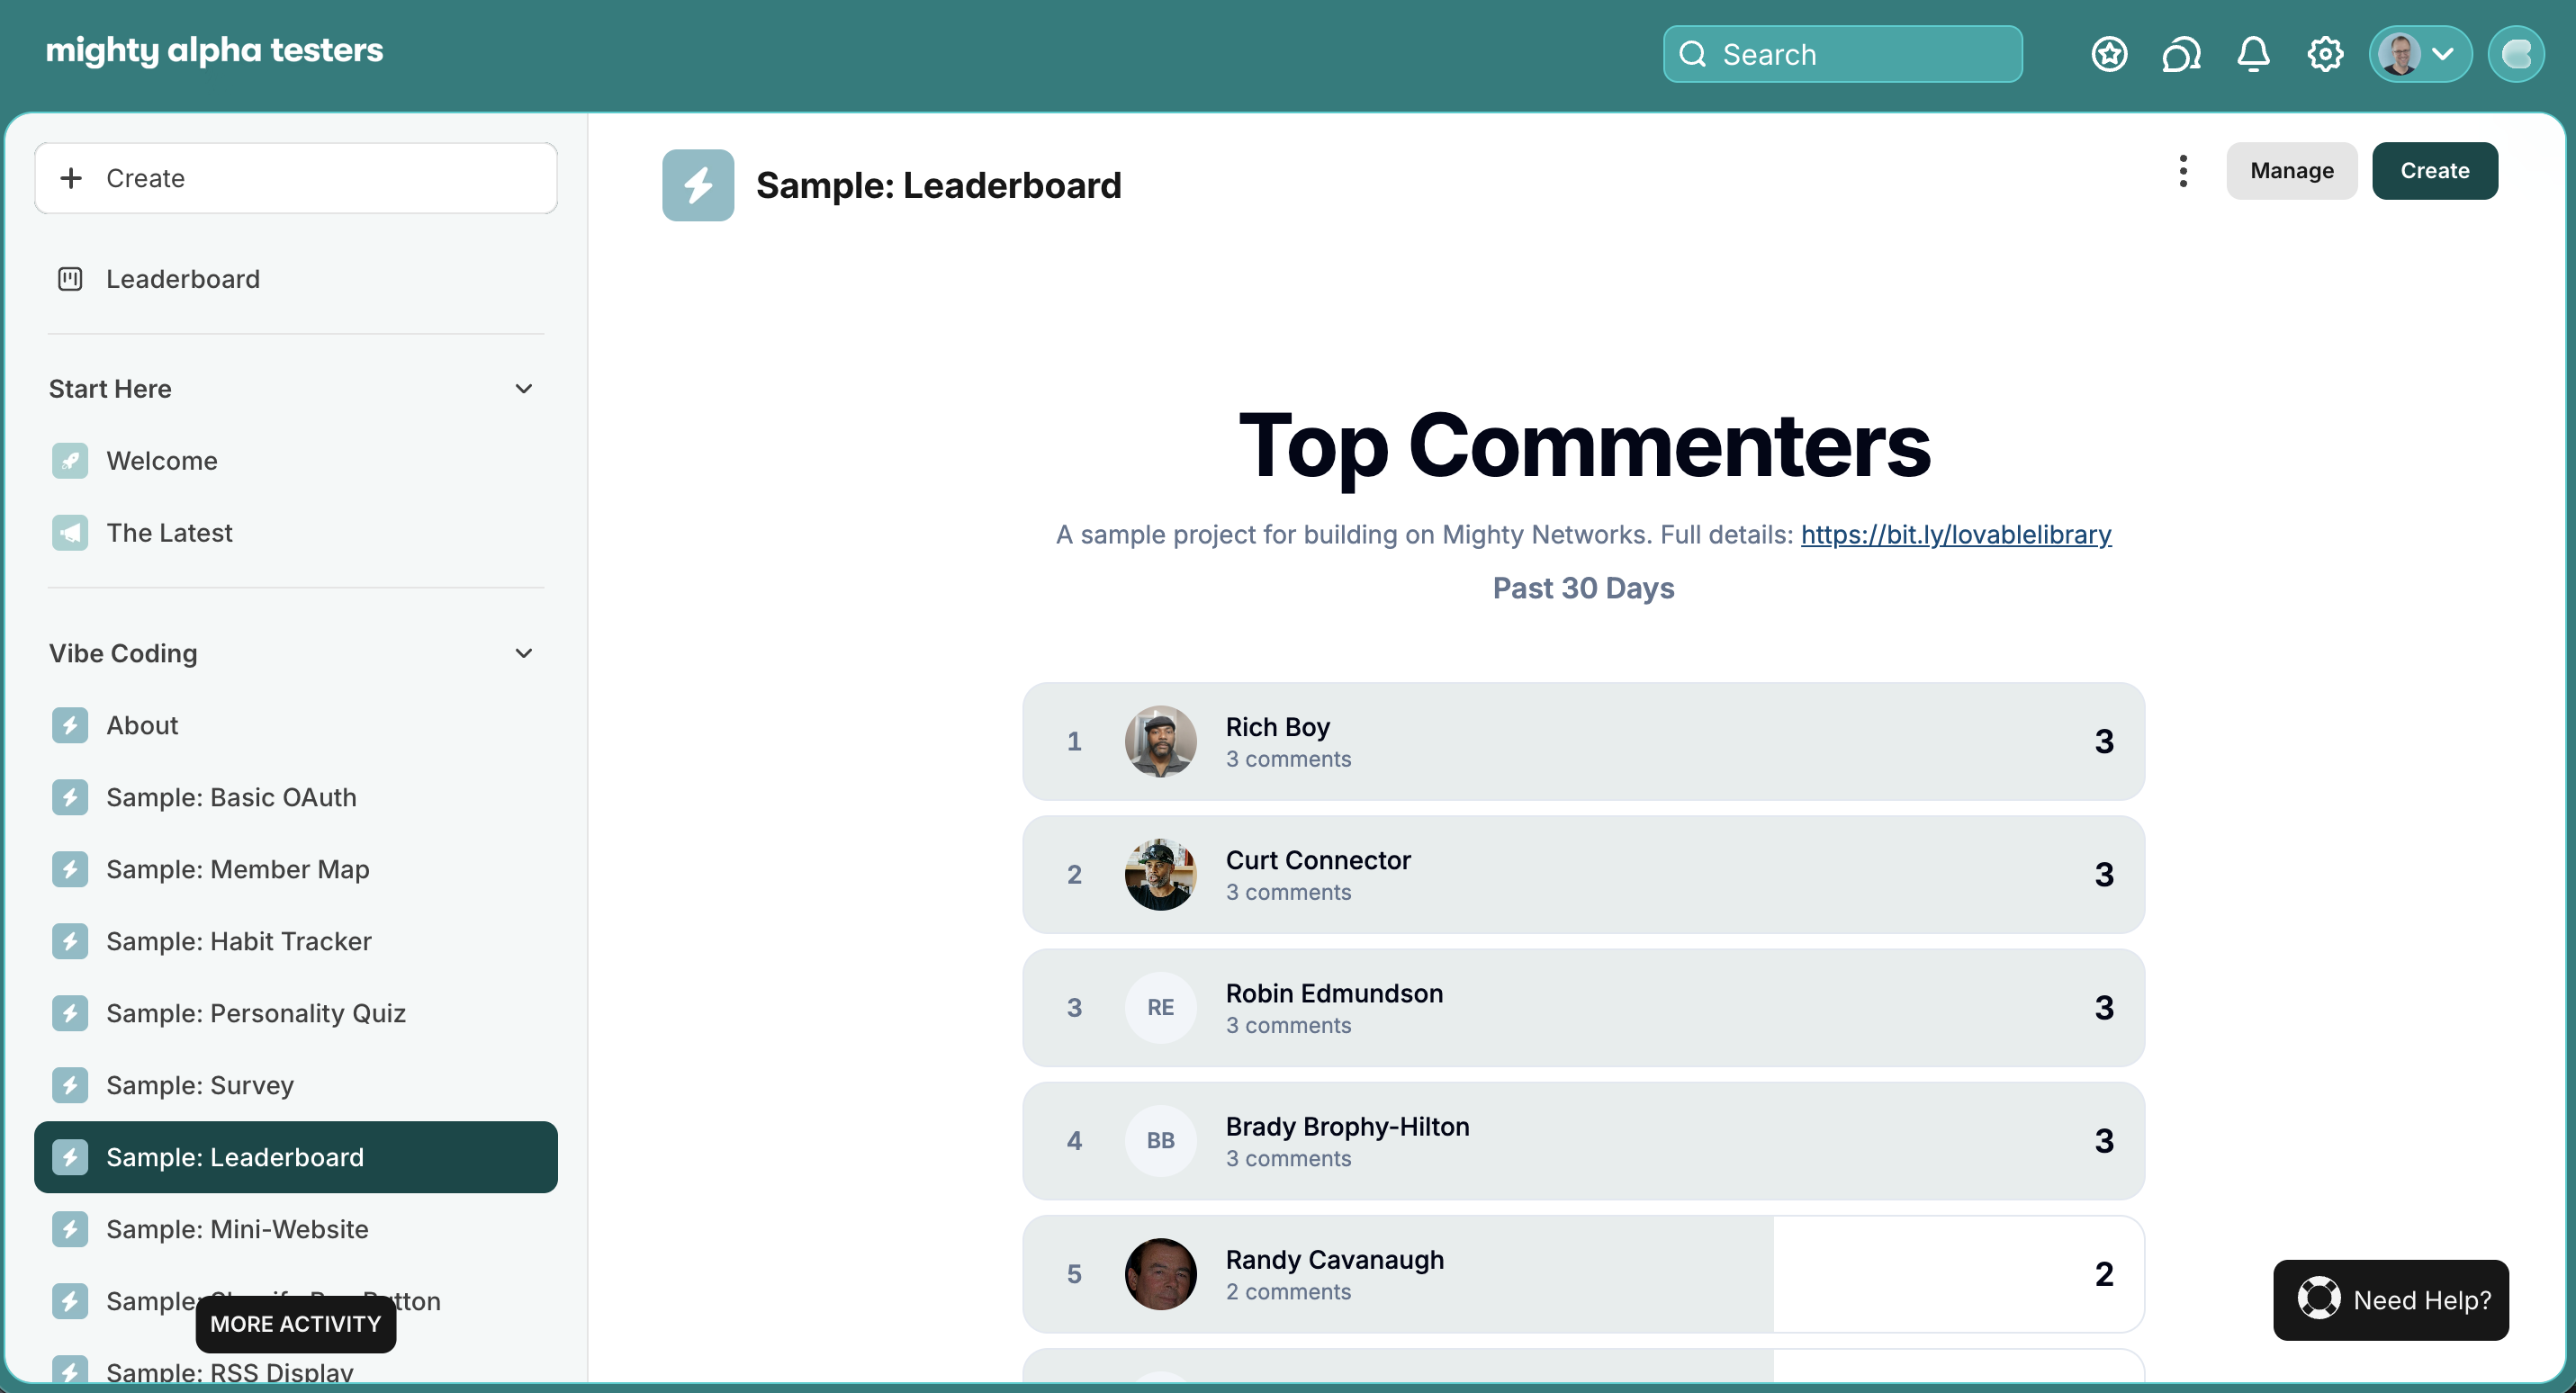Click the name Randy Cavanaugh
Viewport: 2576px width, 1393px height.
click(1335, 1259)
